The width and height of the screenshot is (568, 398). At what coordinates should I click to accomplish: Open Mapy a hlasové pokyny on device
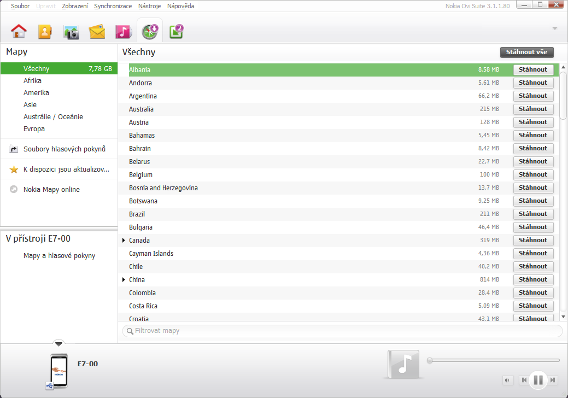[59, 256]
